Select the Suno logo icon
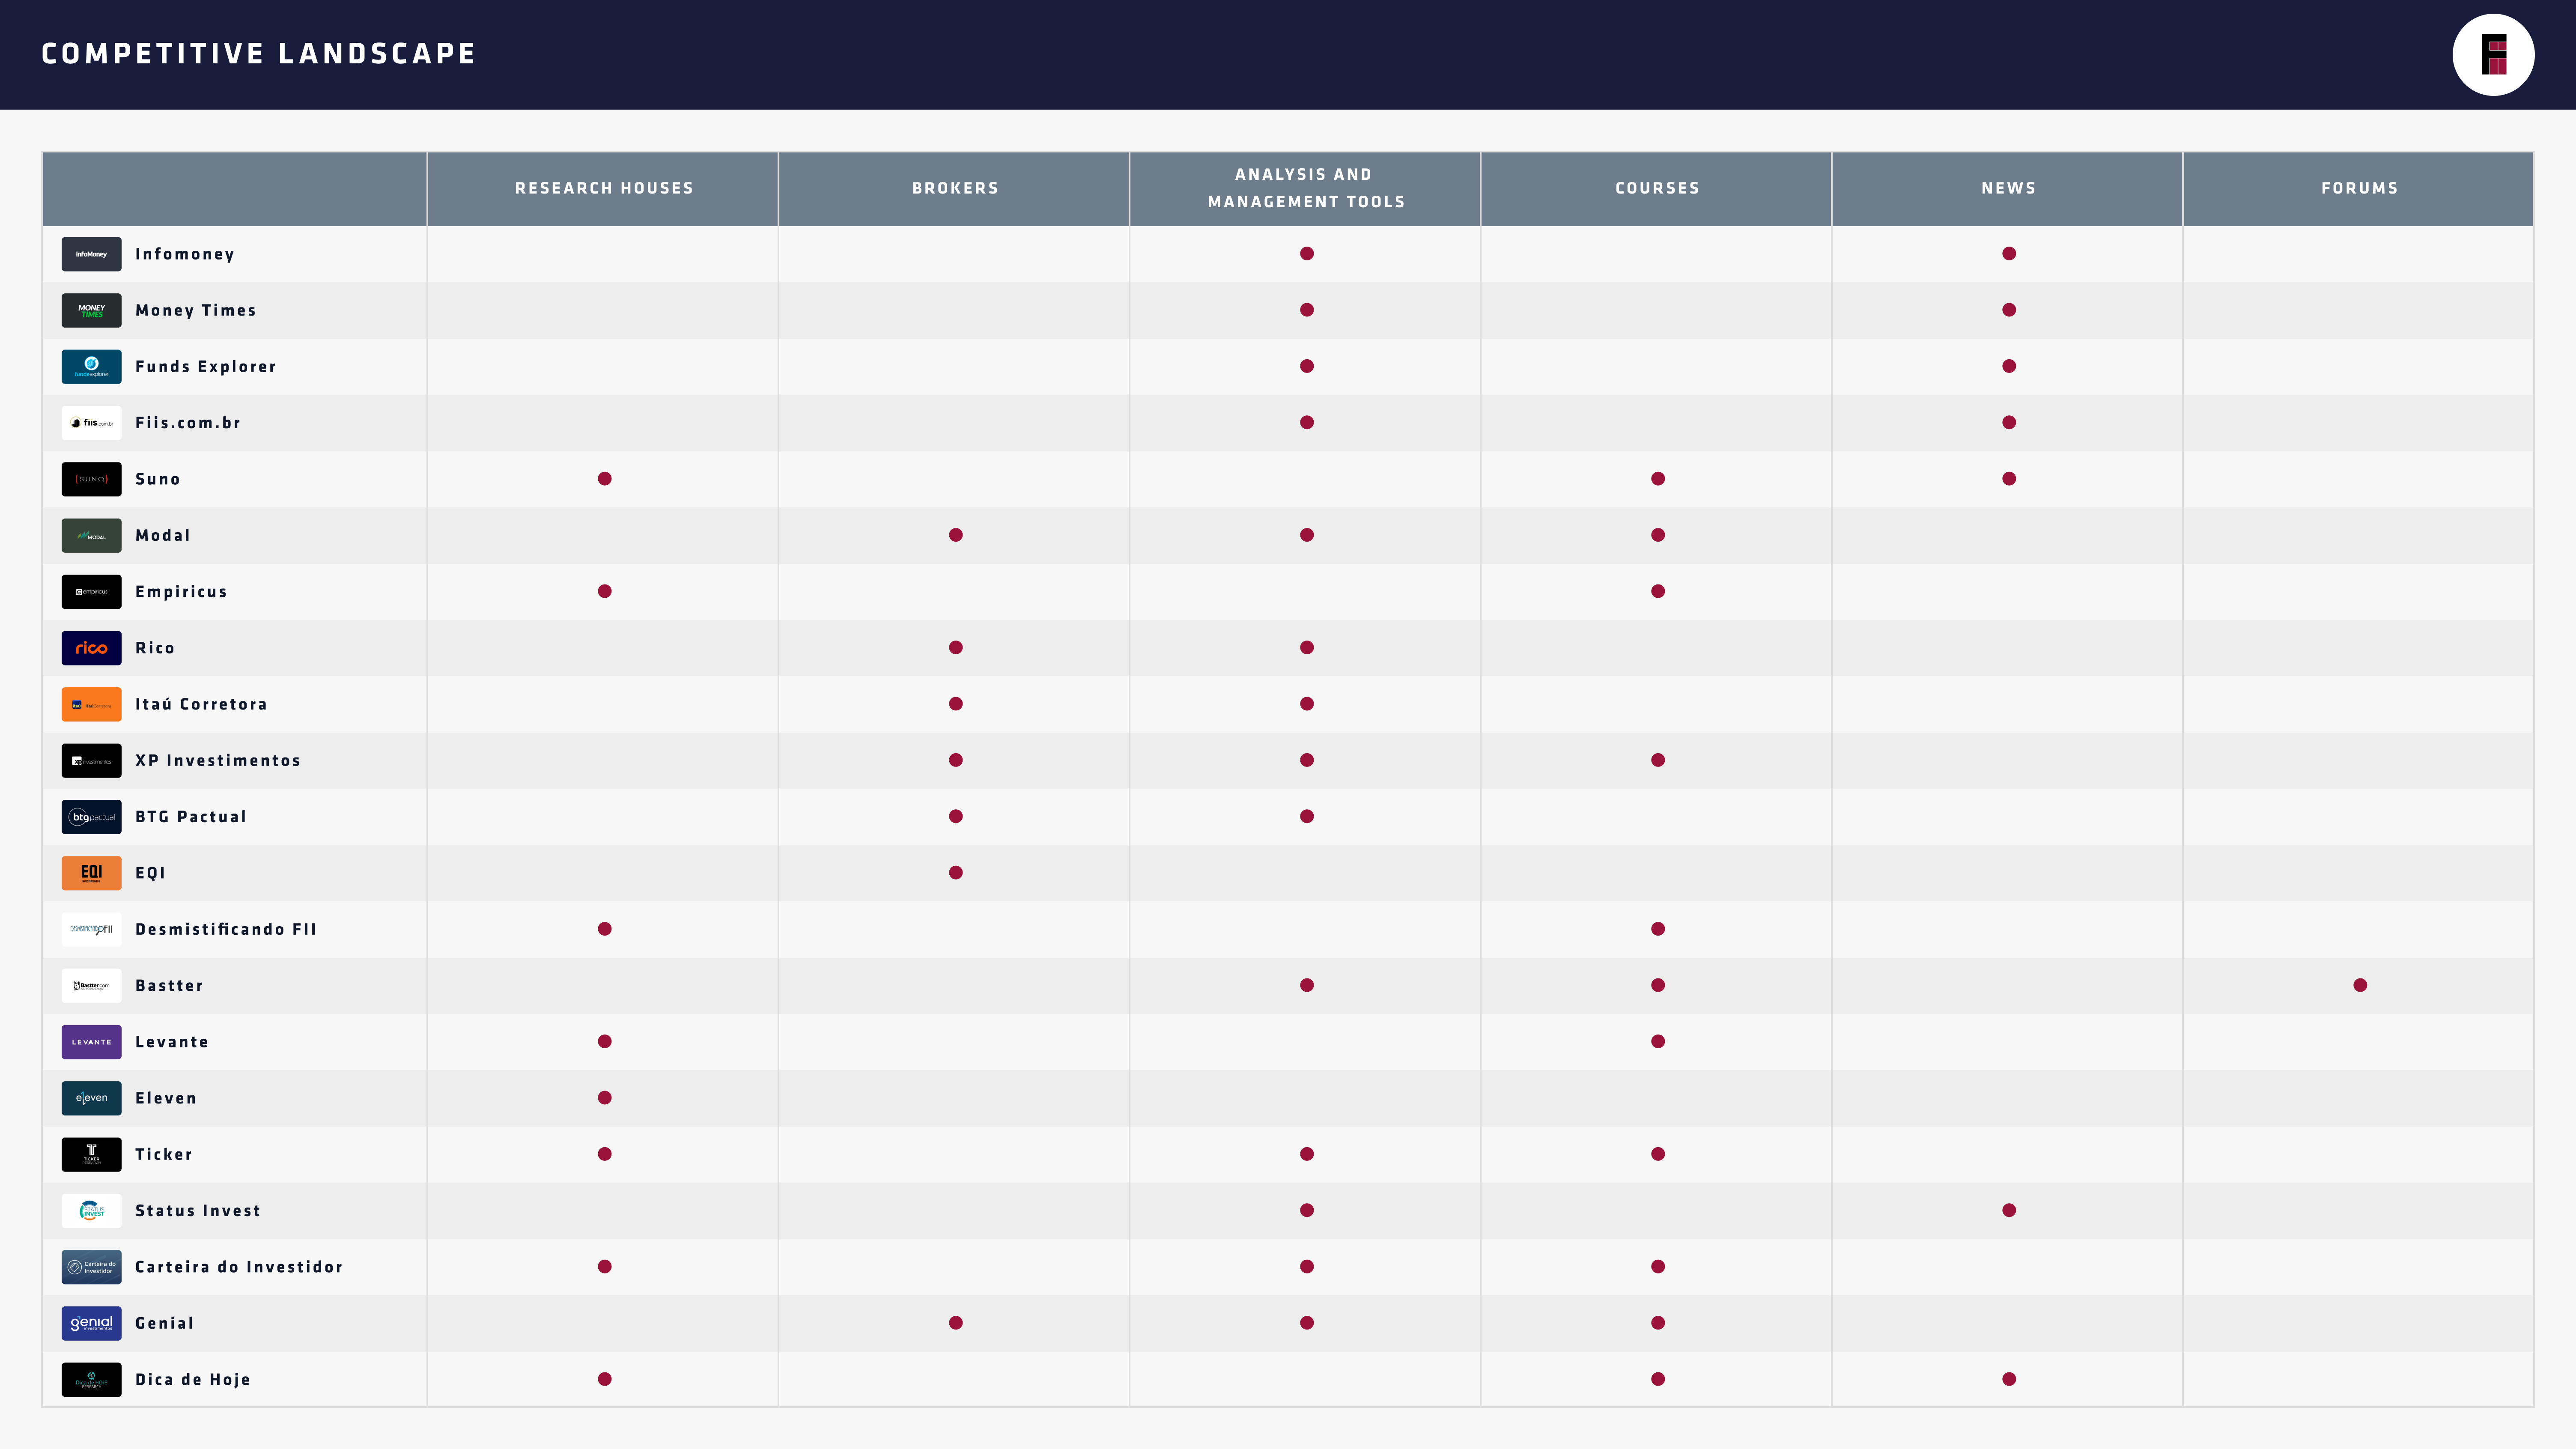This screenshot has width=2576, height=1449. pos(91,479)
